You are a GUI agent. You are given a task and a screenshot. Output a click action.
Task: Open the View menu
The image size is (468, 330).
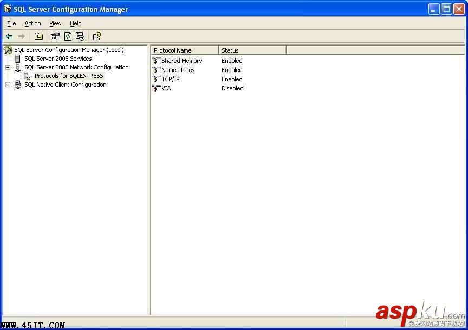55,23
